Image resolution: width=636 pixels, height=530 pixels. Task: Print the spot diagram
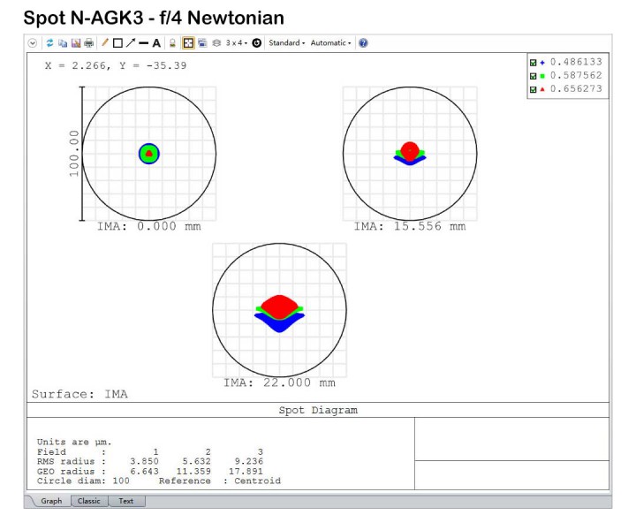tap(88, 42)
